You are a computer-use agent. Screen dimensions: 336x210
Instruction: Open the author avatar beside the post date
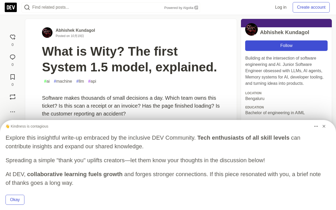47,33
